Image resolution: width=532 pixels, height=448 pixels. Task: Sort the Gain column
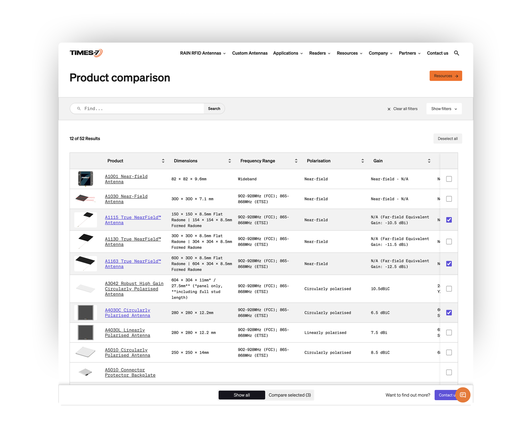tap(429, 161)
